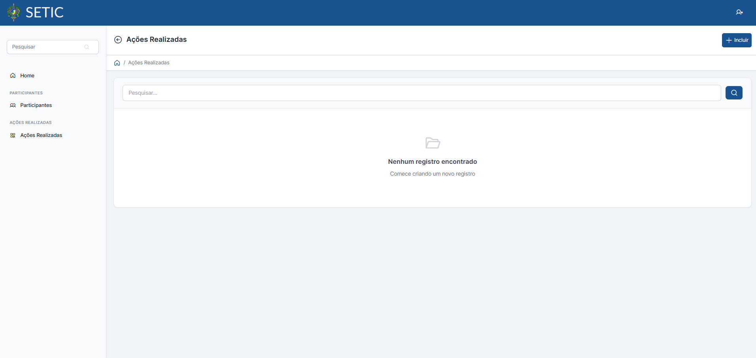Click the Ações Realizadas breadcrumb link
This screenshot has width=756, height=358.
(x=149, y=63)
